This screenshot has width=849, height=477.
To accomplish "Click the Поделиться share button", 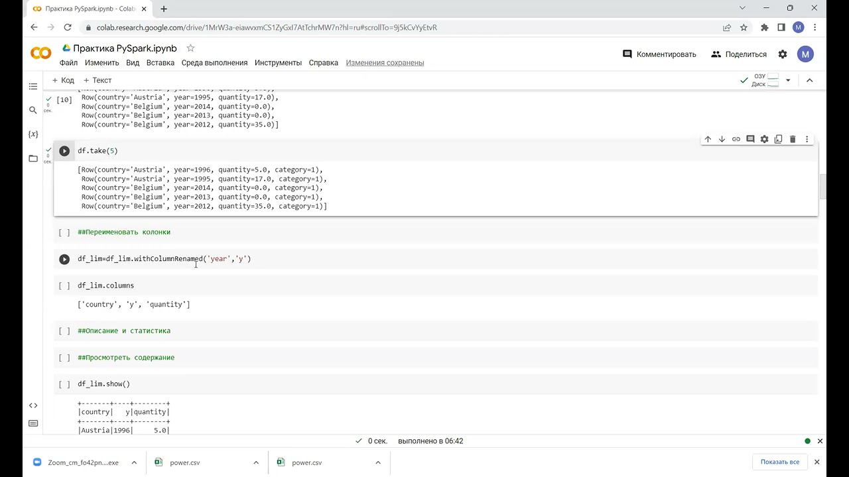I will tap(739, 54).
